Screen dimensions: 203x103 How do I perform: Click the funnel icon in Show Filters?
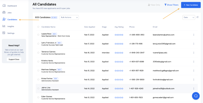(165, 5)
